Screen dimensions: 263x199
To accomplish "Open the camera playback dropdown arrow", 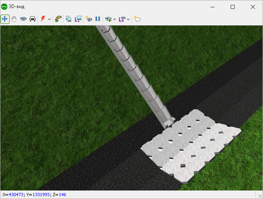I will point(115,19).
